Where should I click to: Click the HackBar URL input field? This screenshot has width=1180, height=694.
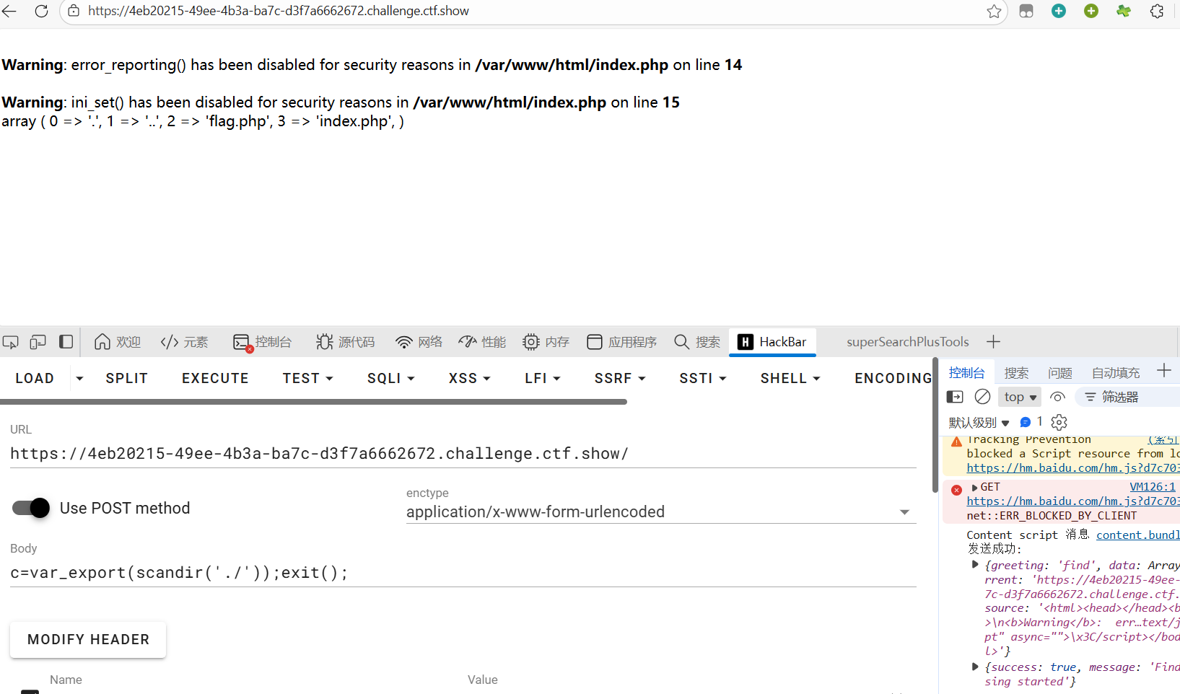[463, 454]
